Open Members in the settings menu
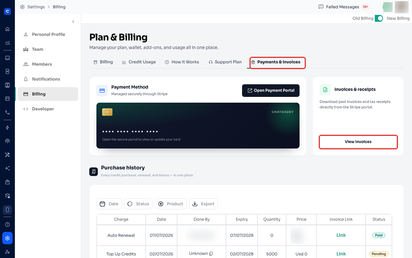This screenshot has height=258, width=412. pos(48,64)
